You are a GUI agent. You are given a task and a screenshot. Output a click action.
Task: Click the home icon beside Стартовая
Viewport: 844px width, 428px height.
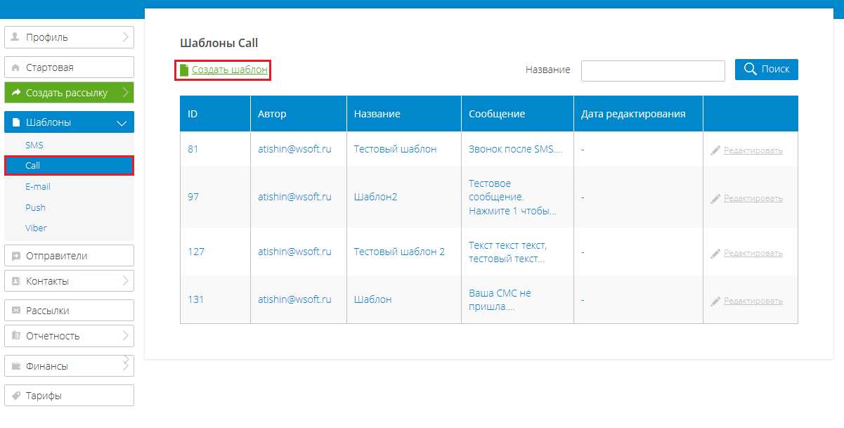pyautogui.click(x=15, y=67)
